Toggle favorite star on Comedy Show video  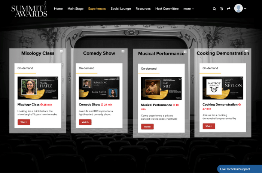(x=118, y=78)
